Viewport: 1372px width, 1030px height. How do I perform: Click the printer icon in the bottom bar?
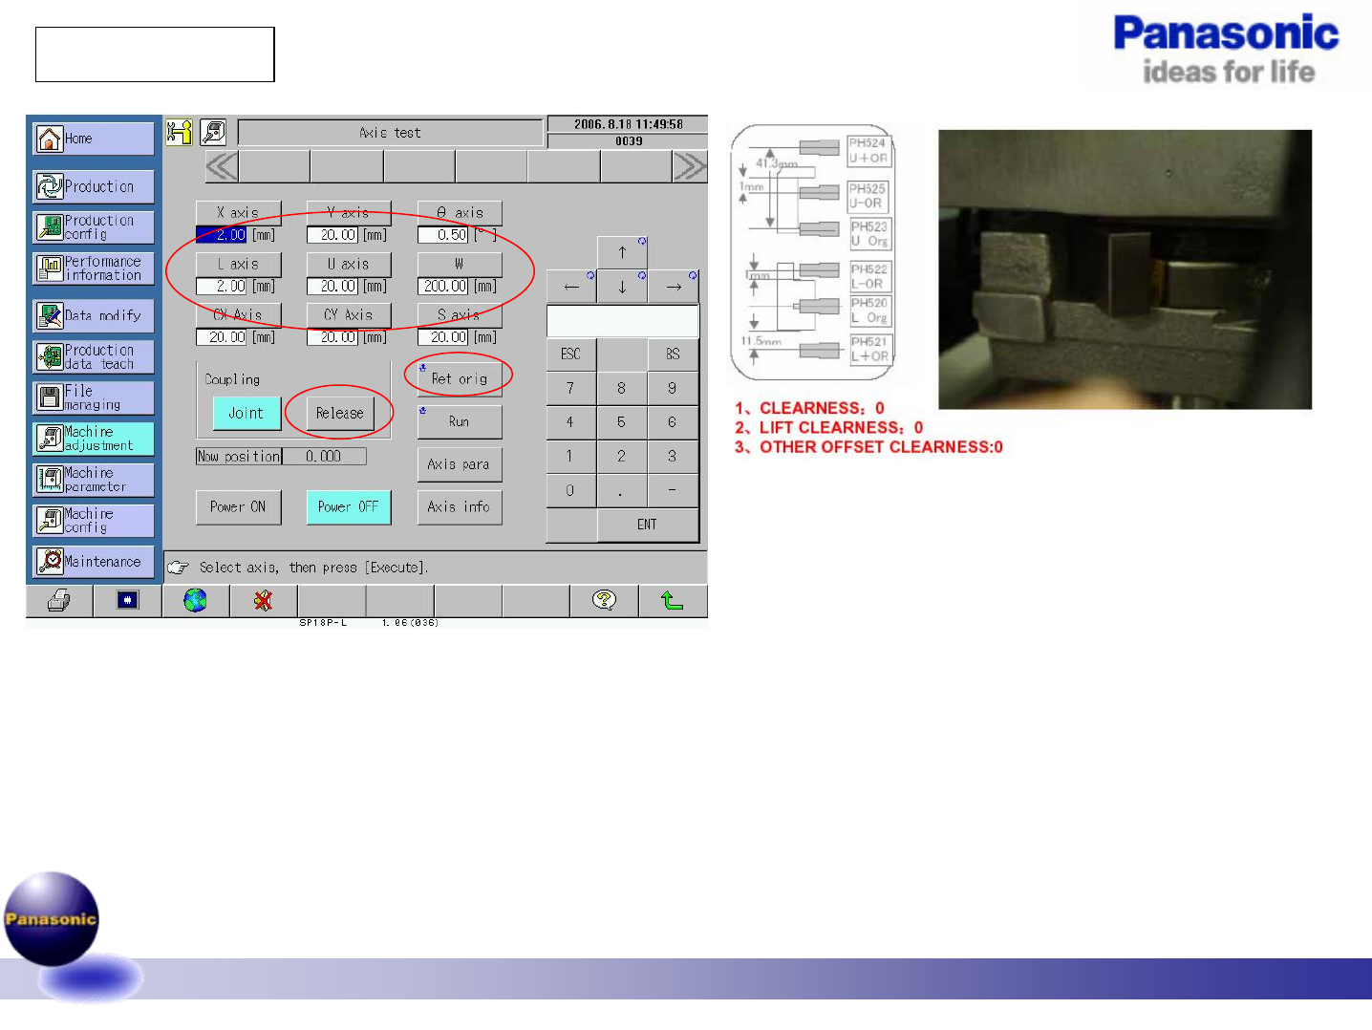point(59,601)
